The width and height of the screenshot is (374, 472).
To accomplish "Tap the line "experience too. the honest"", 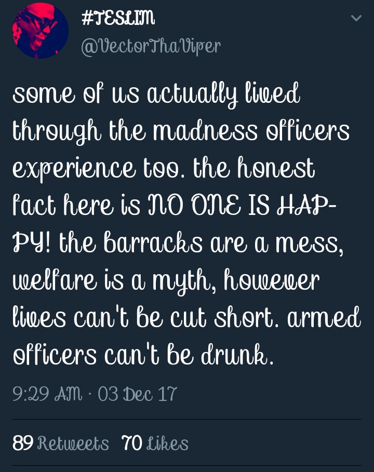I will pyautogui.click(x=164, y=169).
